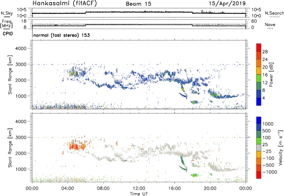Pick the gray segment of velocity colorbar
Image resolution: width=284 pixels, height=196 pixels.
(x=259, y=148)
